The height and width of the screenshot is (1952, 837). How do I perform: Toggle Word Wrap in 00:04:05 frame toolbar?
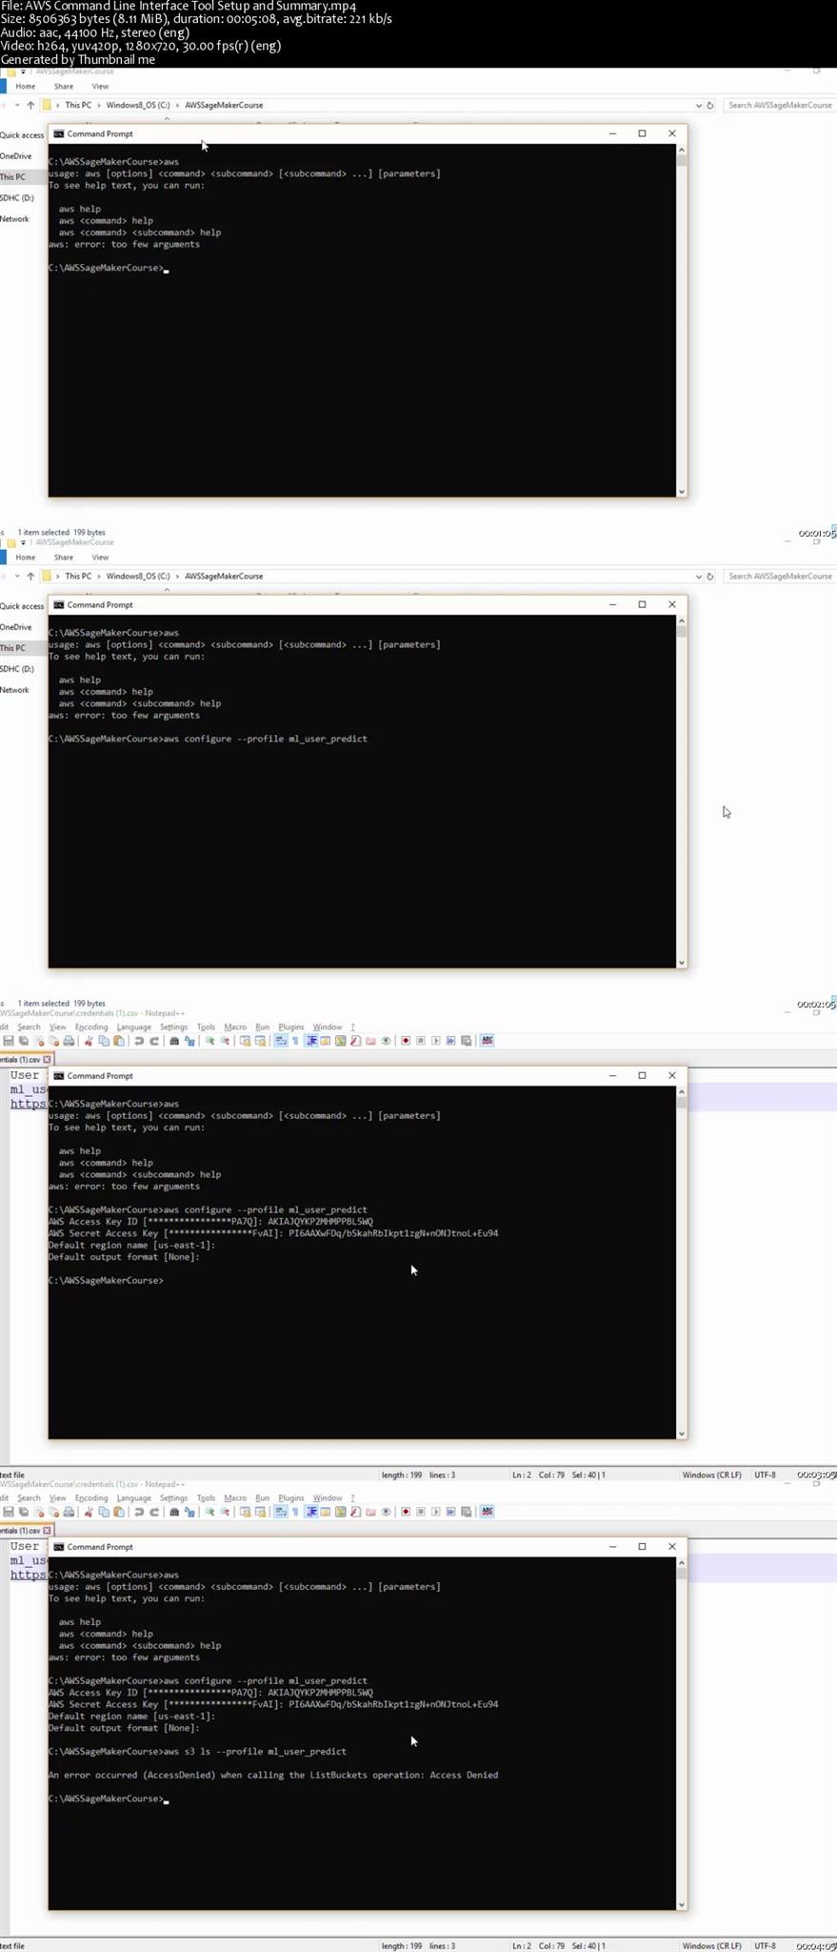[280, 1512]
